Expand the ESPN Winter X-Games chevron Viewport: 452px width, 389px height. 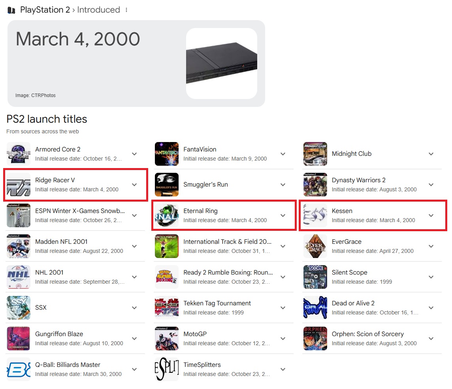(134, 216)
